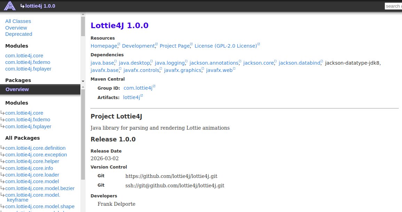Image resolution: width=402 pixels, height=212 pixels.
Task: Click the logo icon in the top-left corner
Action: point(10,6)
